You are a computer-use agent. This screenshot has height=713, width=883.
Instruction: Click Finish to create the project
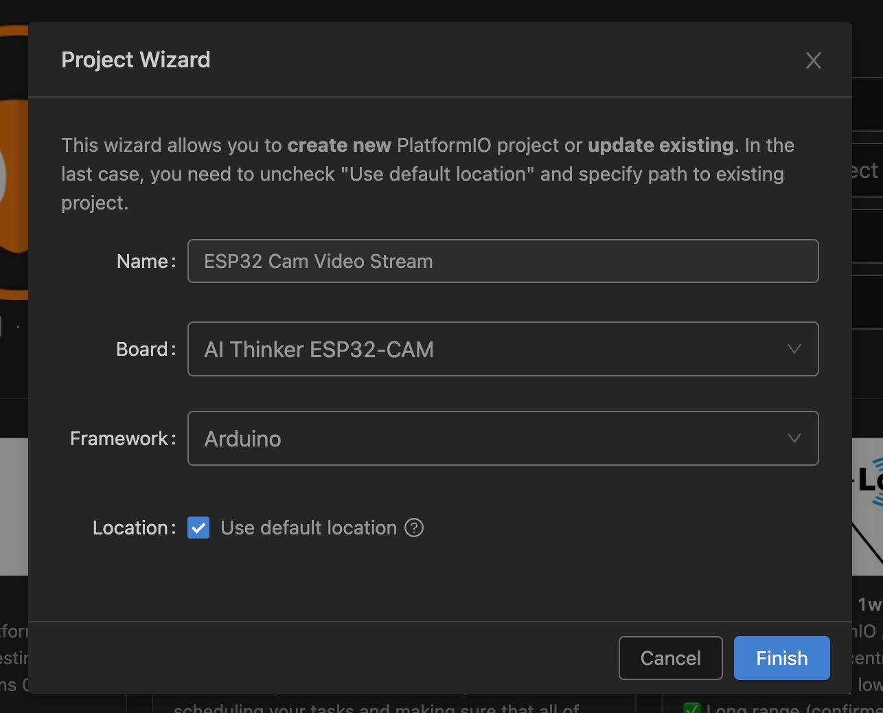coord(782,658)
